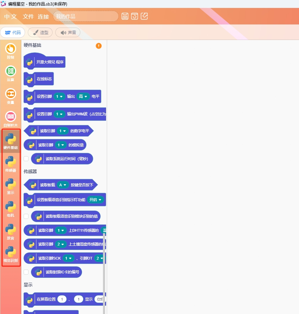Image resolution: width=299 pixels, height=314 pixels.
Task: Switch to the 造型 (Costumes) tab
Action: pyautogui.click(x=40, y=33)
